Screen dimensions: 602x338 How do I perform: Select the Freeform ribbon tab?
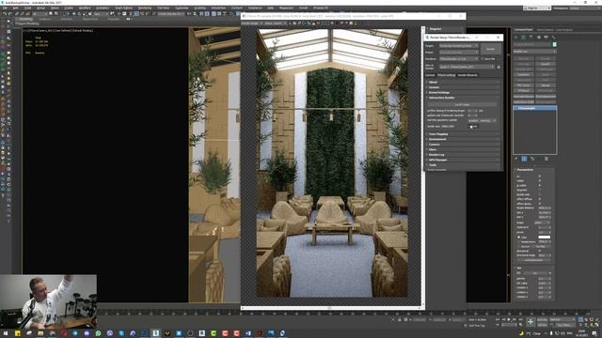tap(44, 19)
